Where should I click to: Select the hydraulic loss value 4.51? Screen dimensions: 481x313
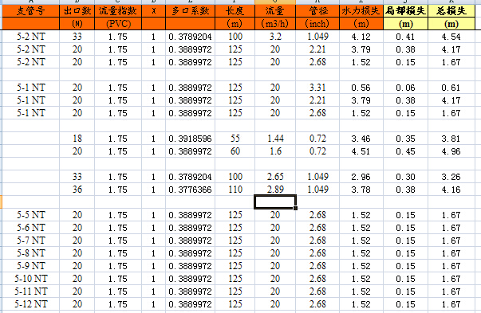click(x=361, y=151)
